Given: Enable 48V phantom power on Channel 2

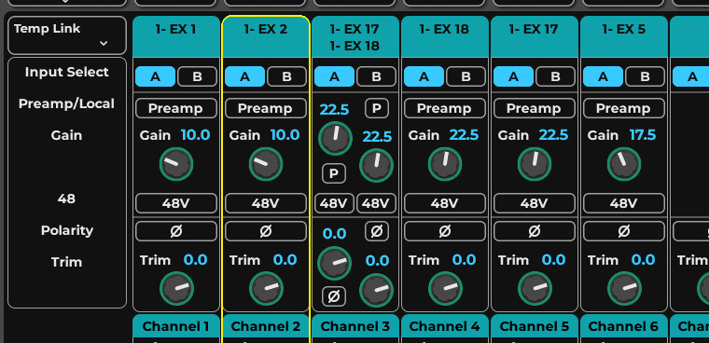Looking at the screenshot, I should 266,203.
